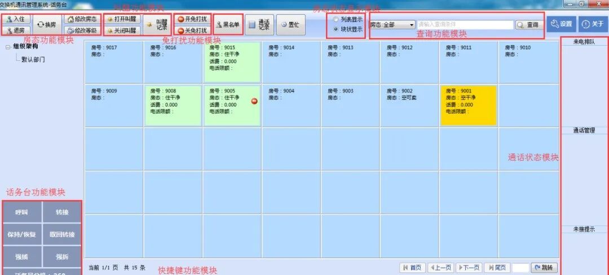Click the 呼叫 call button
Image resolution: width=609 pixels, height=275 pixels.
coord(22,212)
